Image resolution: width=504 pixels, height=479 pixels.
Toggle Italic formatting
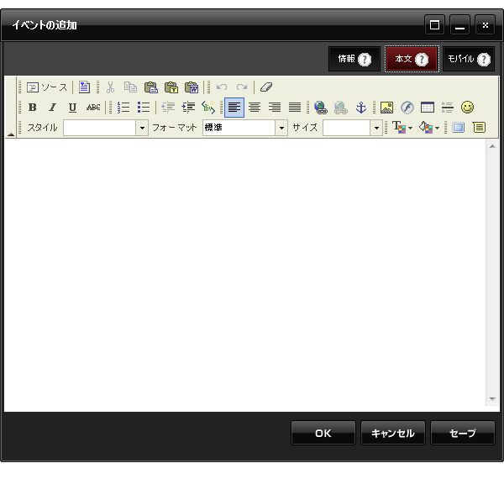pyautogui.click(x=52, y=108)
